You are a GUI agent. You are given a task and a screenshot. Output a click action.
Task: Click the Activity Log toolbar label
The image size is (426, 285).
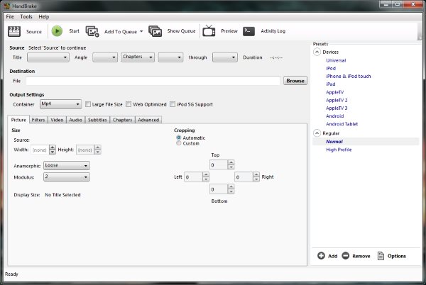click(273, 31)
